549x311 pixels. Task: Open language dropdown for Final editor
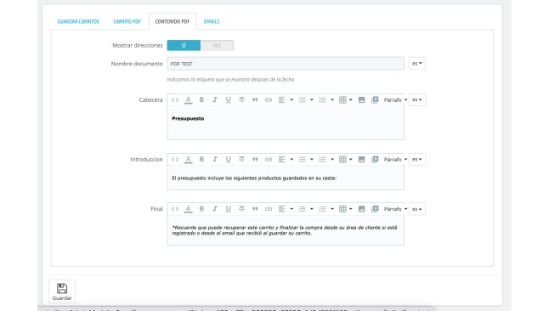pos(417,209)
